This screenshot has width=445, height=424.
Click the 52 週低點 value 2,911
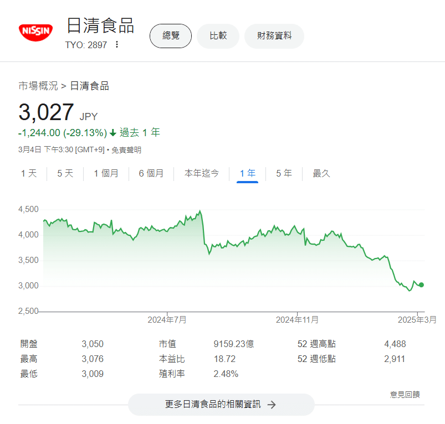(x=395, y=359)
